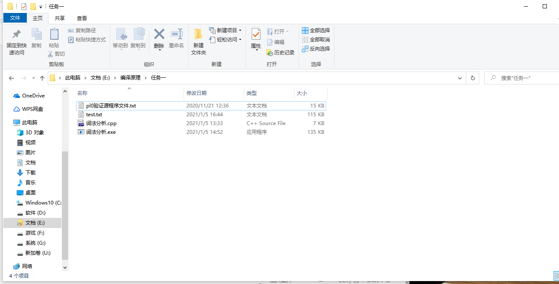Open the address bar history dropdown

[x=459, y=78]
